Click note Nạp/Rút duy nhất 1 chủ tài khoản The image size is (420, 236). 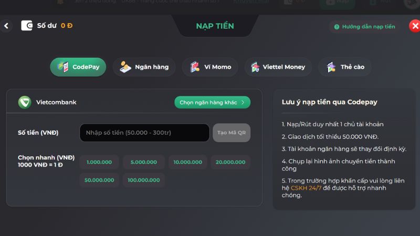pyautogui.click(x=333, y=124)
